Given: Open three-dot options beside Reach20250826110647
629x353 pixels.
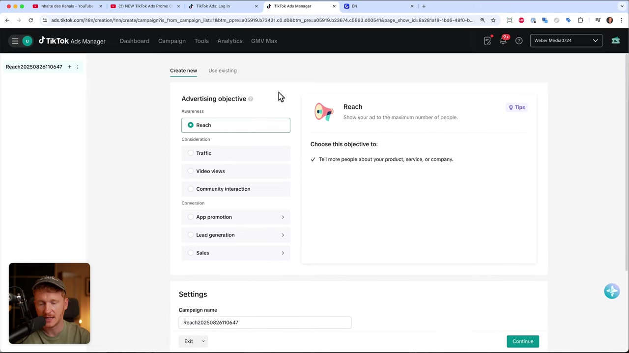Looking at the screenshot, I should tap(77, 67).
